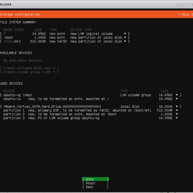Image resolution: width=193 pixels, height=193 pixels.
Task: Click LVM volume group type label
Action: pyautogui.click(x=136, y=95)
